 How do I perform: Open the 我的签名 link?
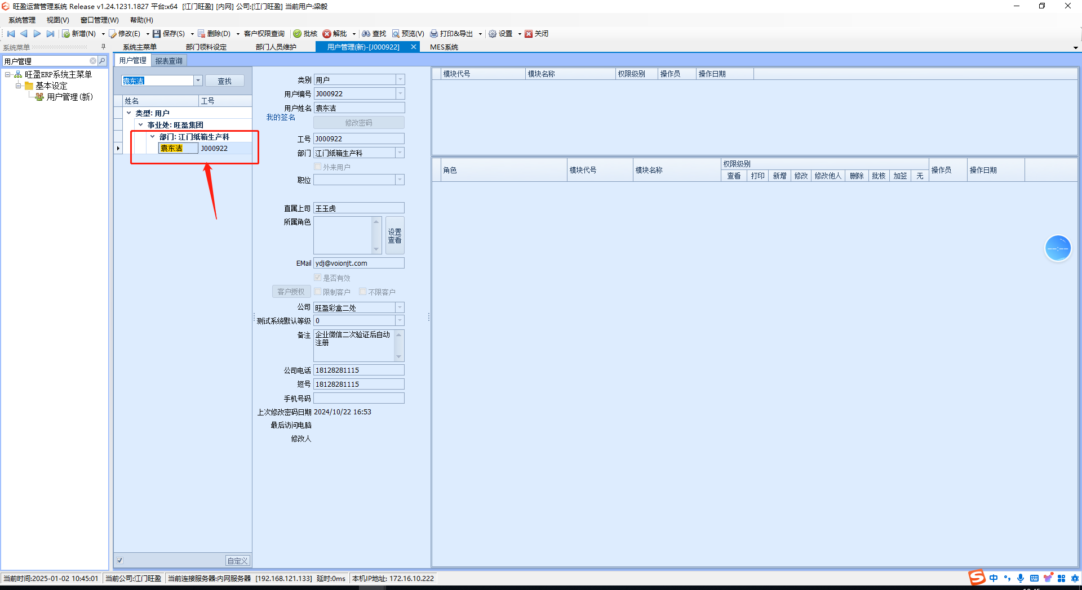tap(281, 117)
